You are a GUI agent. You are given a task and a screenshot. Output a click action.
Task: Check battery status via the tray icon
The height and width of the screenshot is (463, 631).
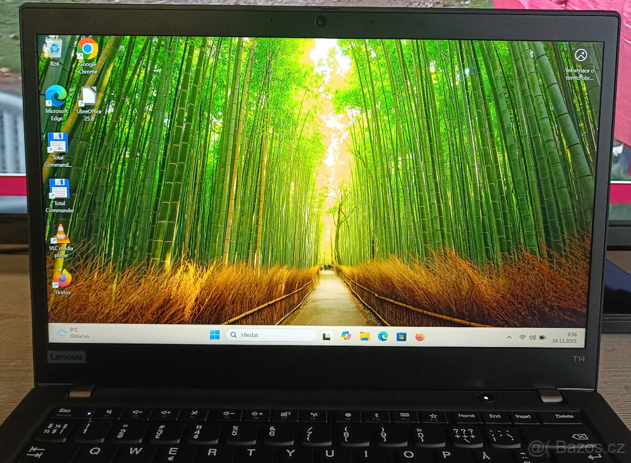click(x=543, y=337)
